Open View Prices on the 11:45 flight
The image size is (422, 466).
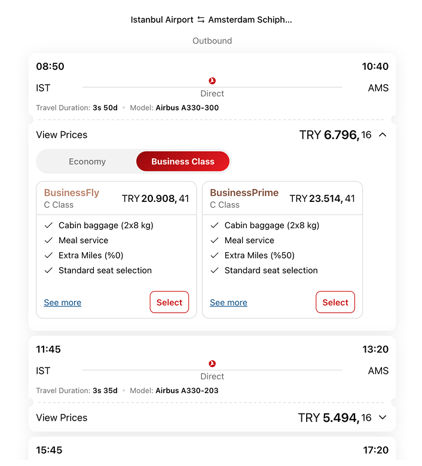coord(62,418)
